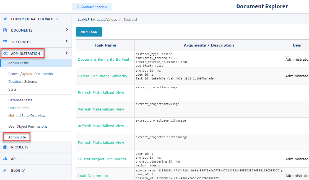Click the User column header
309x180 pixels.
[x=297, y=45]
